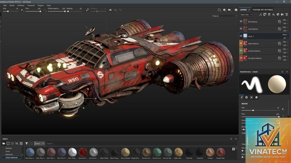Adjust the Stroke opacity slider

click(57, 11)
